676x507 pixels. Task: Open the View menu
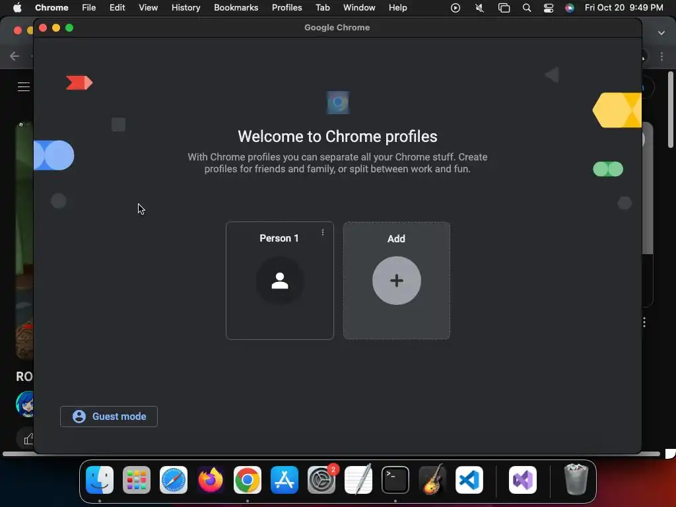coord(148,7)
